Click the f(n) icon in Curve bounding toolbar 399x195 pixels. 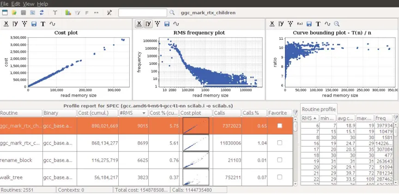pyautogui.click(x=300, y=24)
